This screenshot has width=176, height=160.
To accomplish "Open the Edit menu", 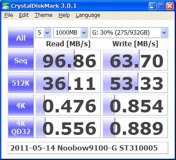I will (x=24, y=15).
